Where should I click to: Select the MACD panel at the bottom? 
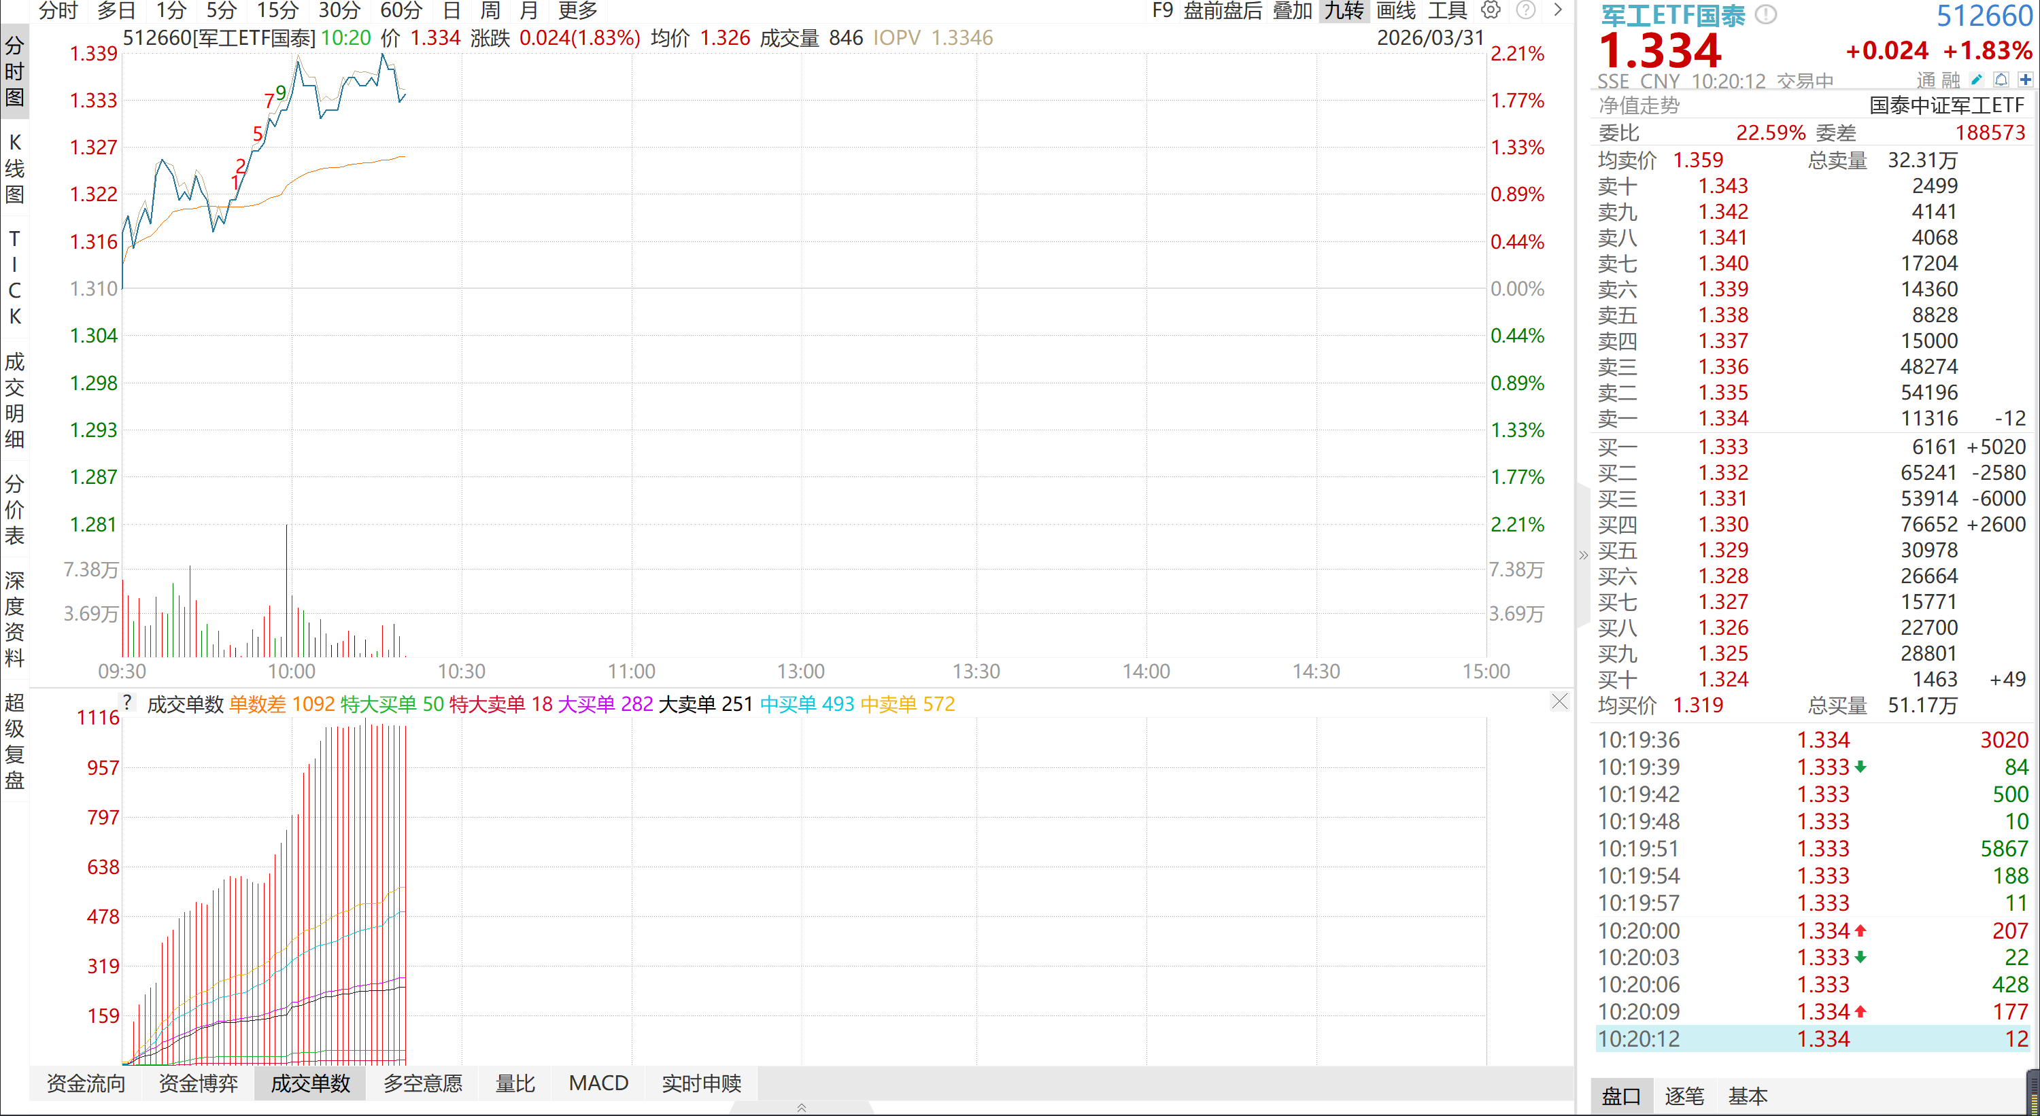click(x=598, y=1083)
